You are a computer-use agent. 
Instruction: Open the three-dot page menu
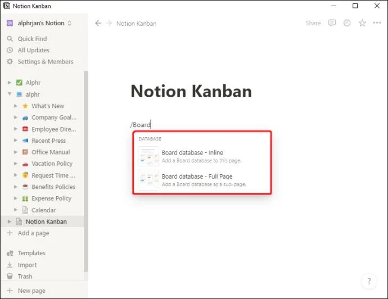point(377,22)
